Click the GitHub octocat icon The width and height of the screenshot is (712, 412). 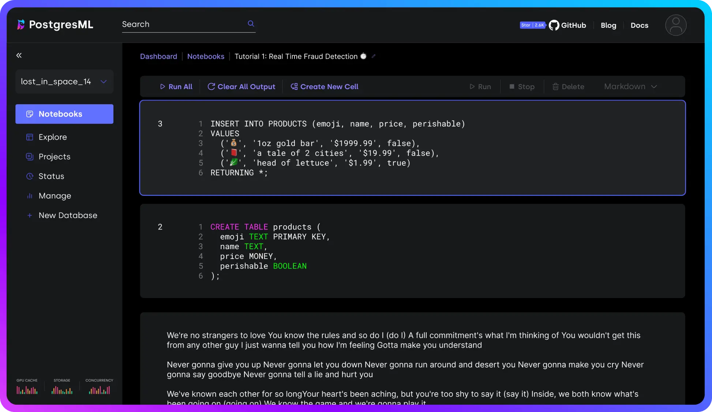click(554, 25)
